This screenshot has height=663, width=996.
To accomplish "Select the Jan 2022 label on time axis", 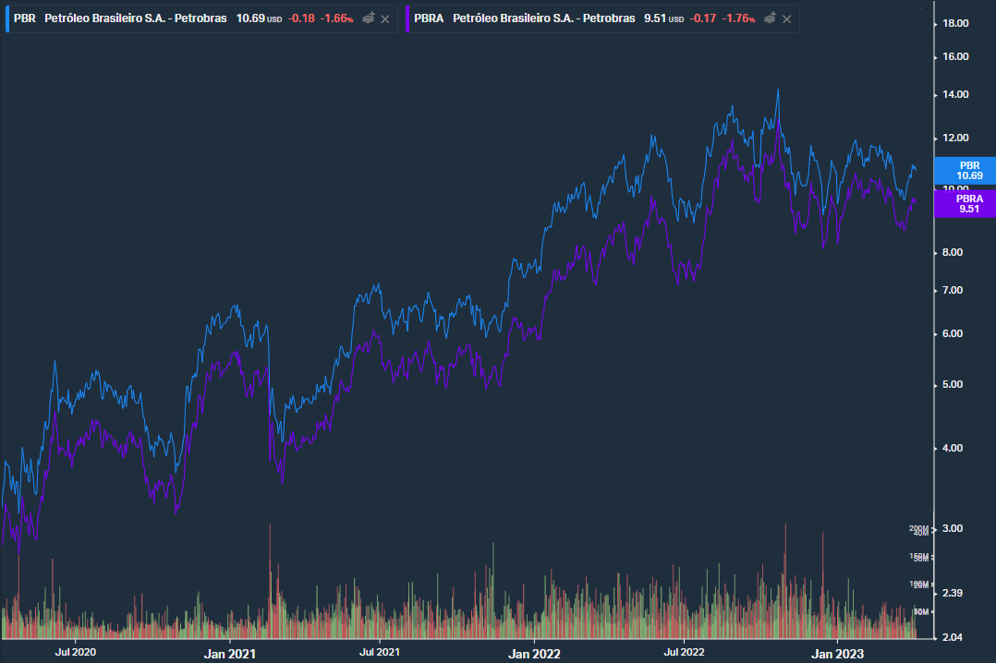I will click(x=533, y=653).
